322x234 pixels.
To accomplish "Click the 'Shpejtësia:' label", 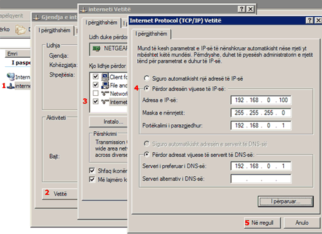I will click(62, 75).
